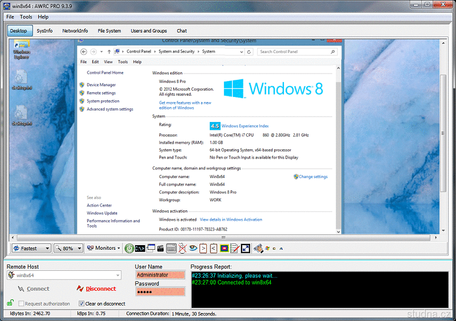Image resolution: width=456 pixels, height=321 pixels.
Task: Click the Windows Experience Index link
Action: (245, 126)
